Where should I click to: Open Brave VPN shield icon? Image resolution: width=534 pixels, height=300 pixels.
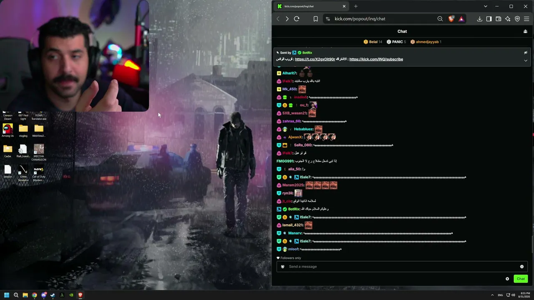pyautogui.click(x=517, y=19)
